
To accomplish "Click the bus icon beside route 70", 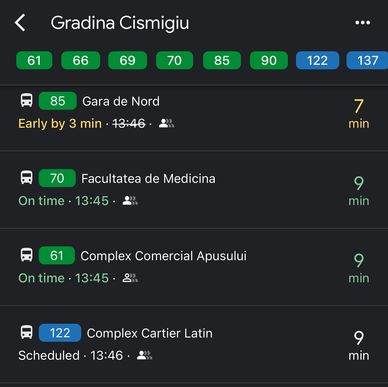I will click(x=27, y=178).
